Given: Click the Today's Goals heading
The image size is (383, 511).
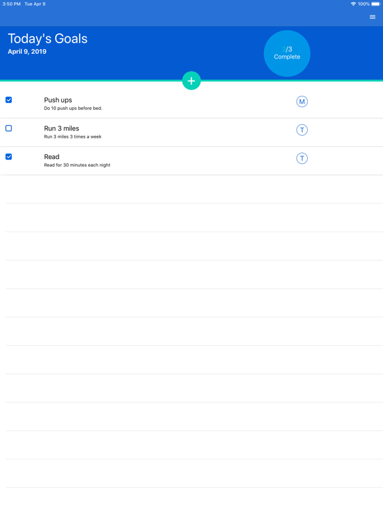Looking at the screenshot, I should pos(48,39).
